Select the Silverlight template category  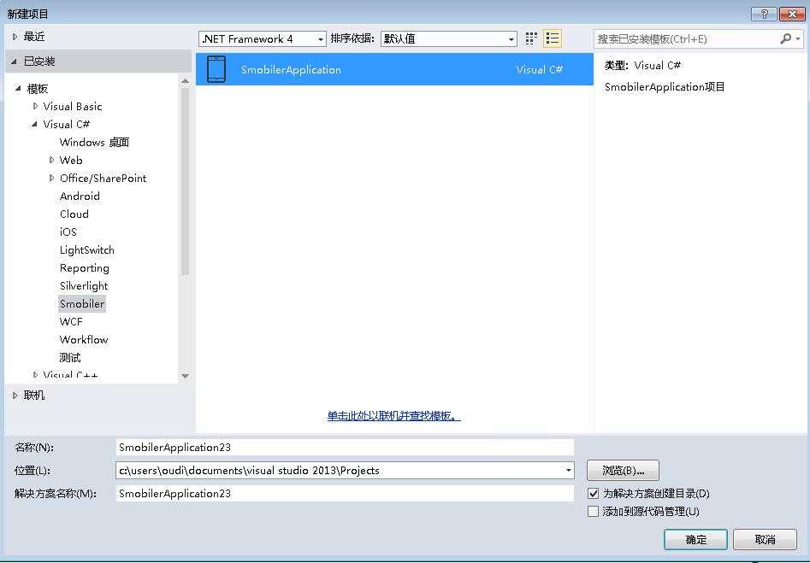click(84, 286)
